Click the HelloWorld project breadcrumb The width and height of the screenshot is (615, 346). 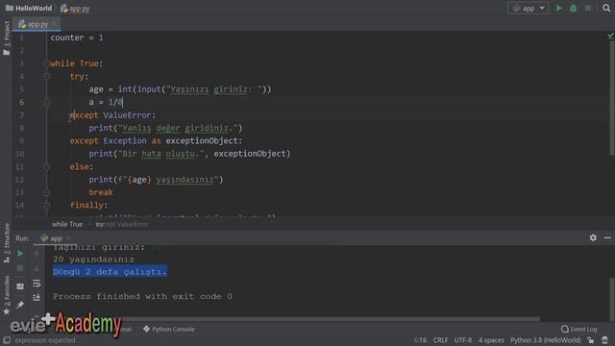(x=29, y=9)
